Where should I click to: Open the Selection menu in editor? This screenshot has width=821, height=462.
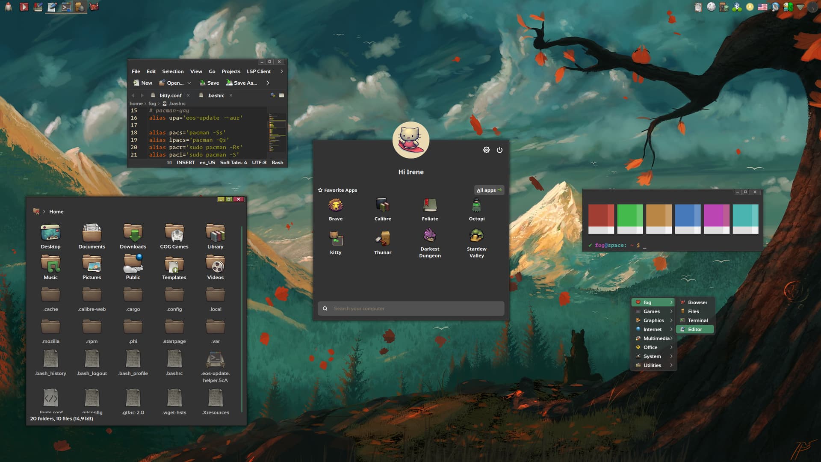pyautogui.click(x=173, y=71)
